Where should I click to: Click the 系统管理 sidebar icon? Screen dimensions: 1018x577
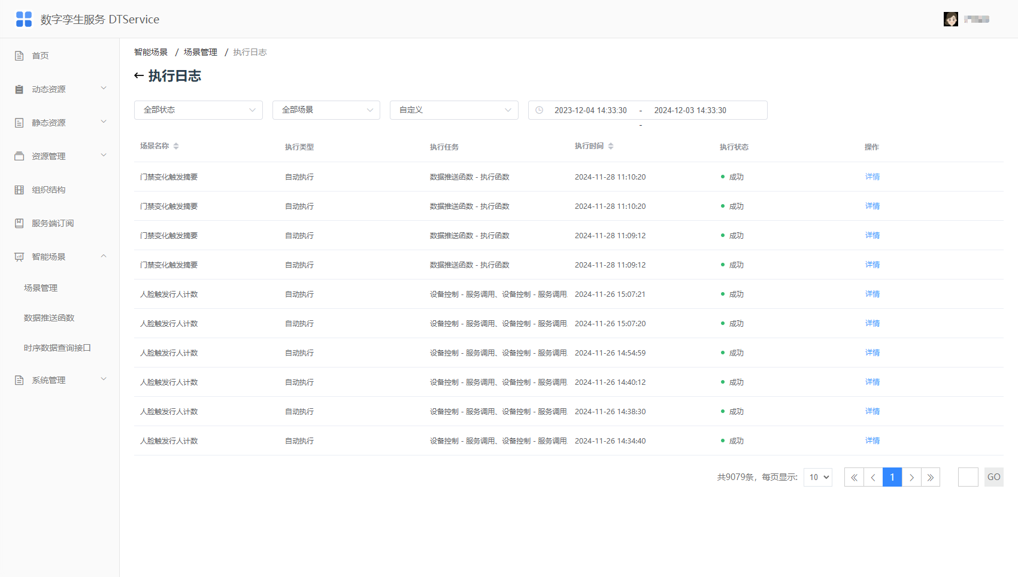(x=19, y=380)
